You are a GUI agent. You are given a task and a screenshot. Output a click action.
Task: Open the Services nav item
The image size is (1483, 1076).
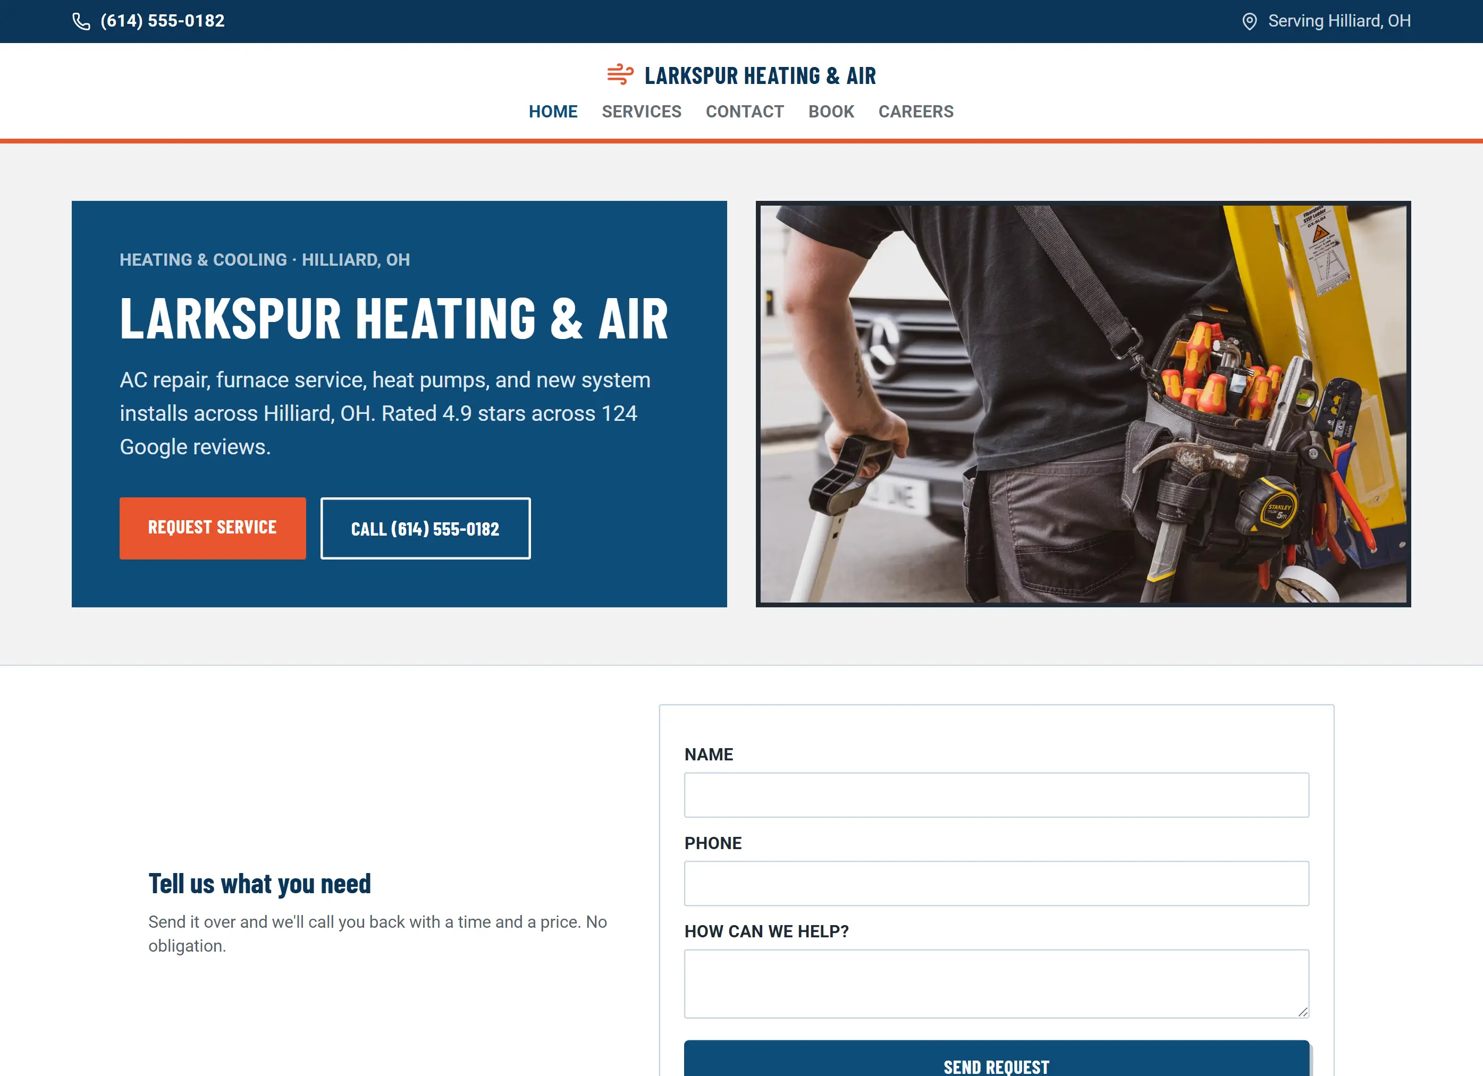click(642, 112)
